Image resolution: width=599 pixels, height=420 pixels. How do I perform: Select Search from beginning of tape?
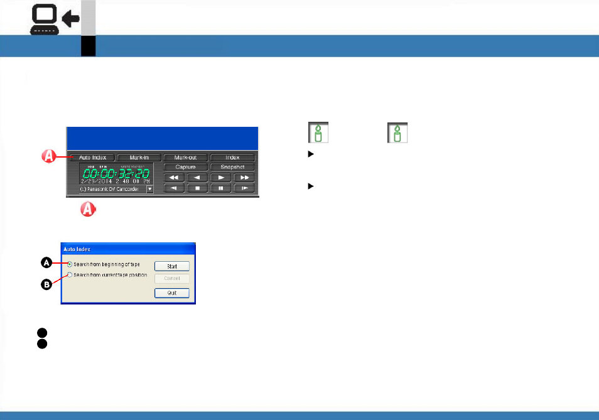[70, 264]
